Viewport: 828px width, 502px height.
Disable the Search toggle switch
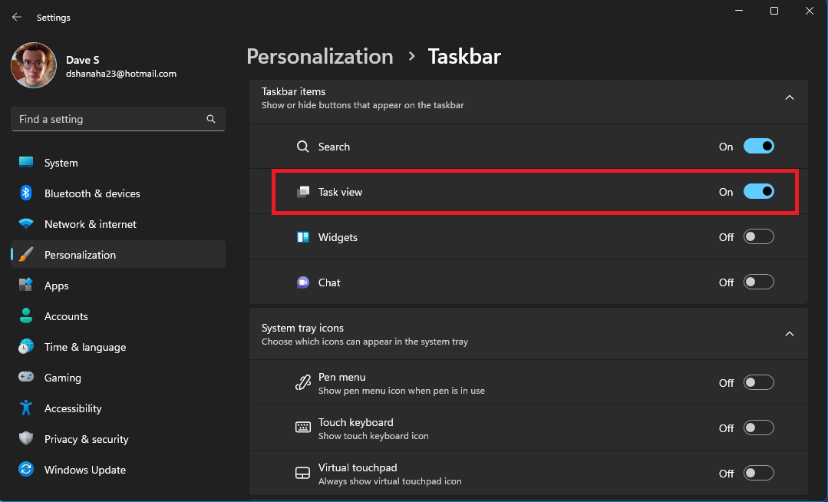[x=758, y=146]
